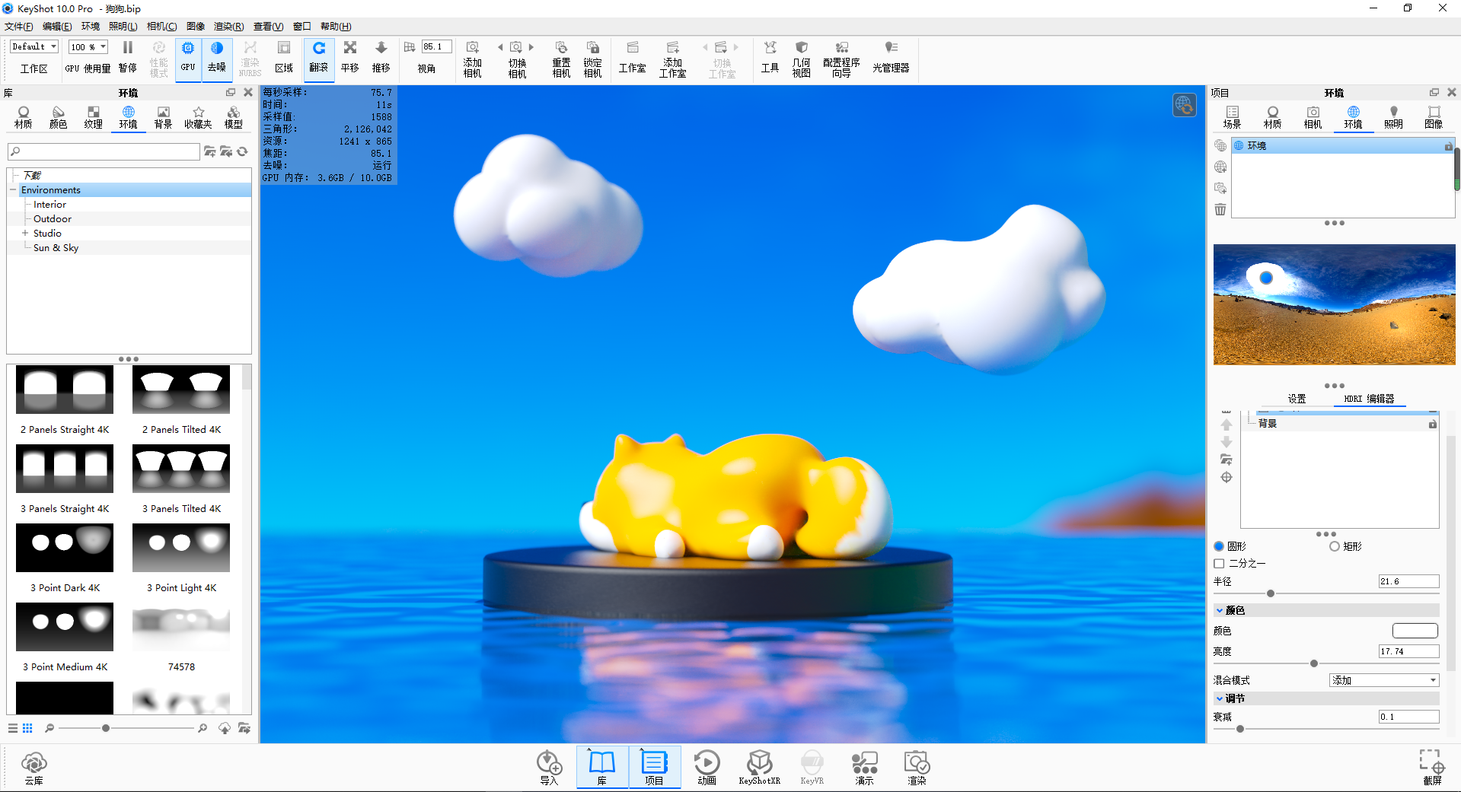The height and width of the screenshot is (792, 1461).
Task: Add a new camera
Action: tap(472, 59)
